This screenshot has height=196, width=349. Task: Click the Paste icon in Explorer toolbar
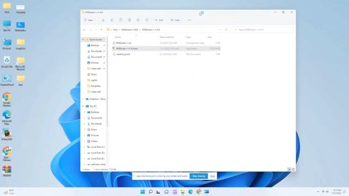tap(121, 20)
